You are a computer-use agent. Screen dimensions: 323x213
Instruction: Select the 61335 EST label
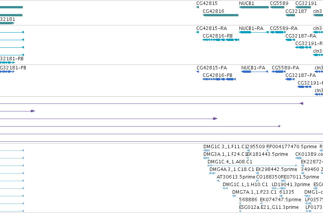(x=287, y=192)
